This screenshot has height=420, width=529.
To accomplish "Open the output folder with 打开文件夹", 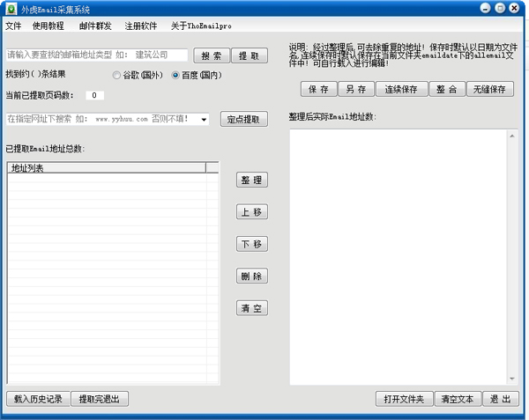I will pyautogui.click(x=403, y=399).
